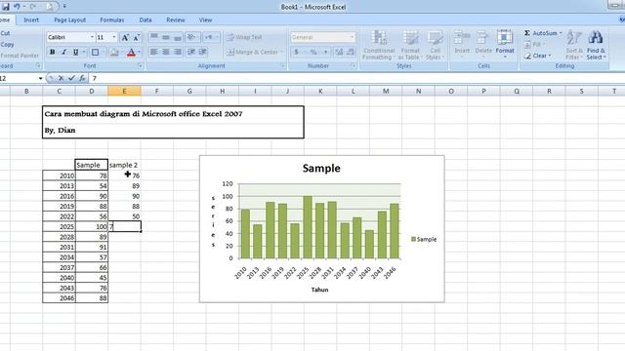The width and height of the screenshot is (625, 351).
Task: Click Format Painter
Action: pos(20,56)
